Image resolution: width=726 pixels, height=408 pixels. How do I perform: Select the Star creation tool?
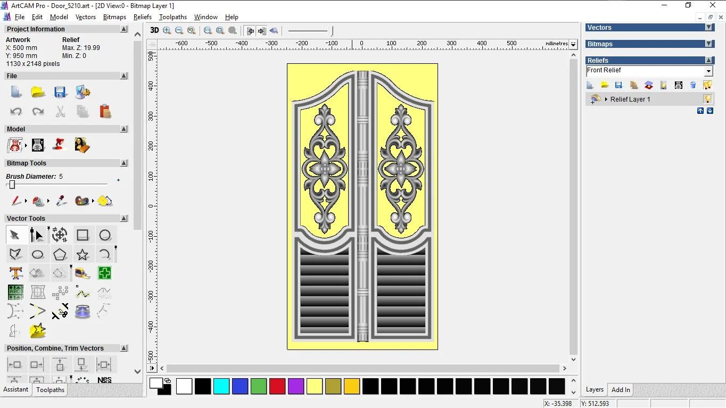click(x=82, y=254)
